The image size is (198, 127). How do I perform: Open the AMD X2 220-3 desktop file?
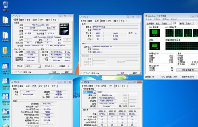[6, 99]
